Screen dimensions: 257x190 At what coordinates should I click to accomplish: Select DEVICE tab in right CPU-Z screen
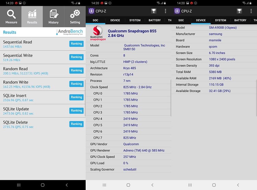[201, 20]
